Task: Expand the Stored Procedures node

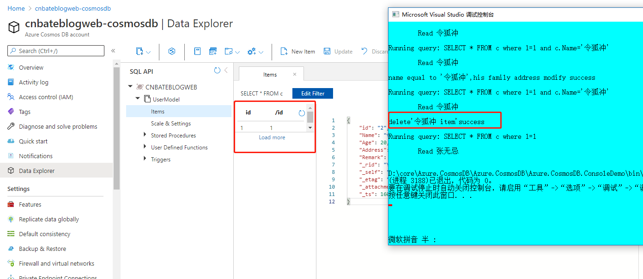Action: tap(145, 135)
